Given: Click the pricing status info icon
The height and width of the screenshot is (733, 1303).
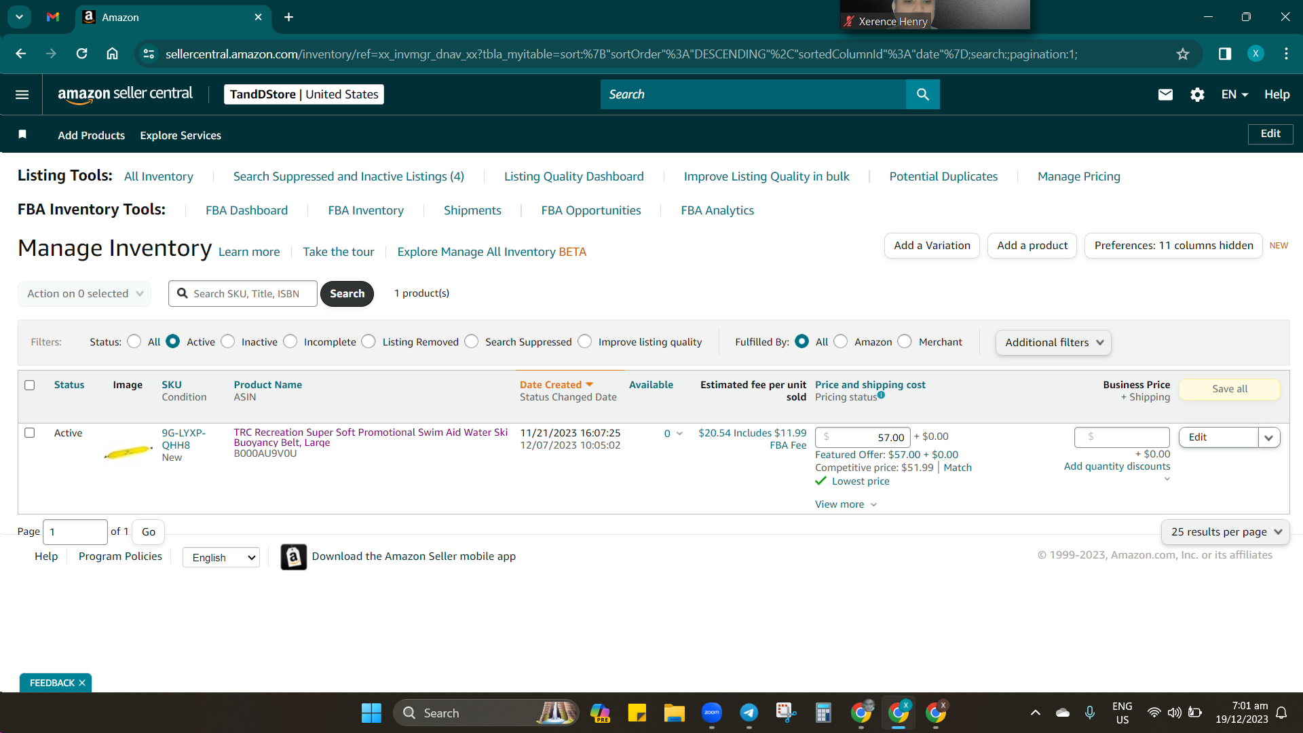Looking at the screenshot, I should [x=881, y=395].
